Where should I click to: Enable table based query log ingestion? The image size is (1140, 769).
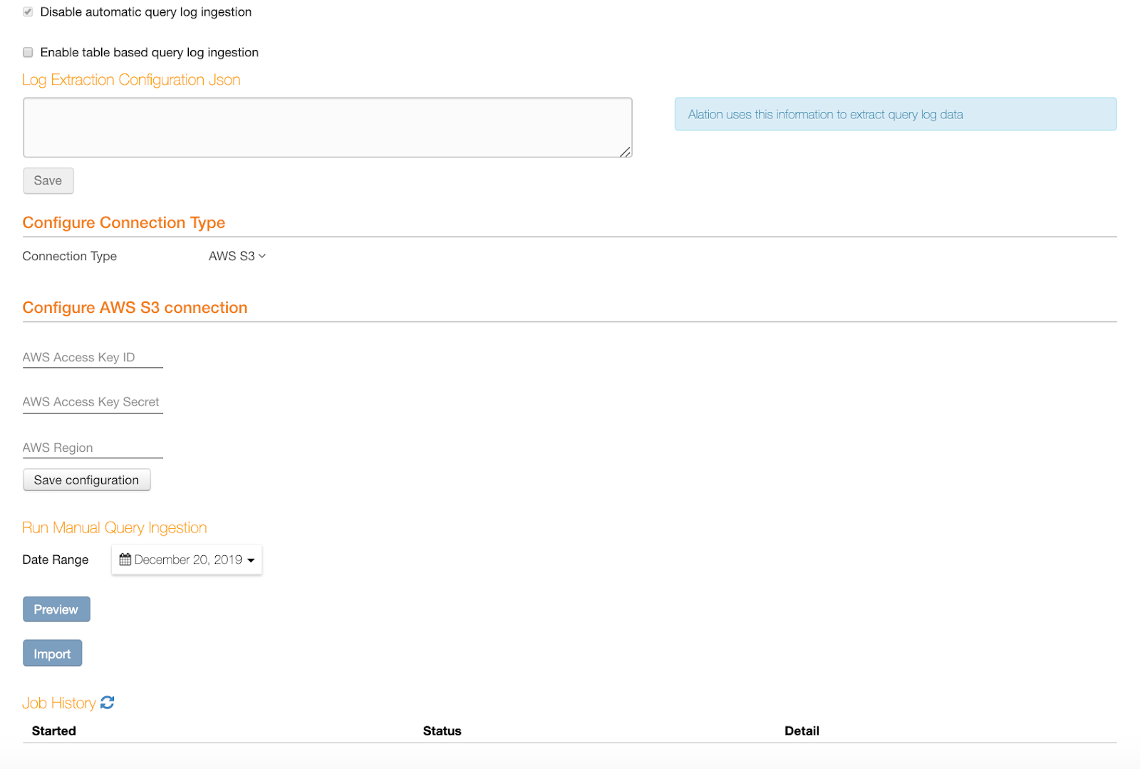[28, 52]
